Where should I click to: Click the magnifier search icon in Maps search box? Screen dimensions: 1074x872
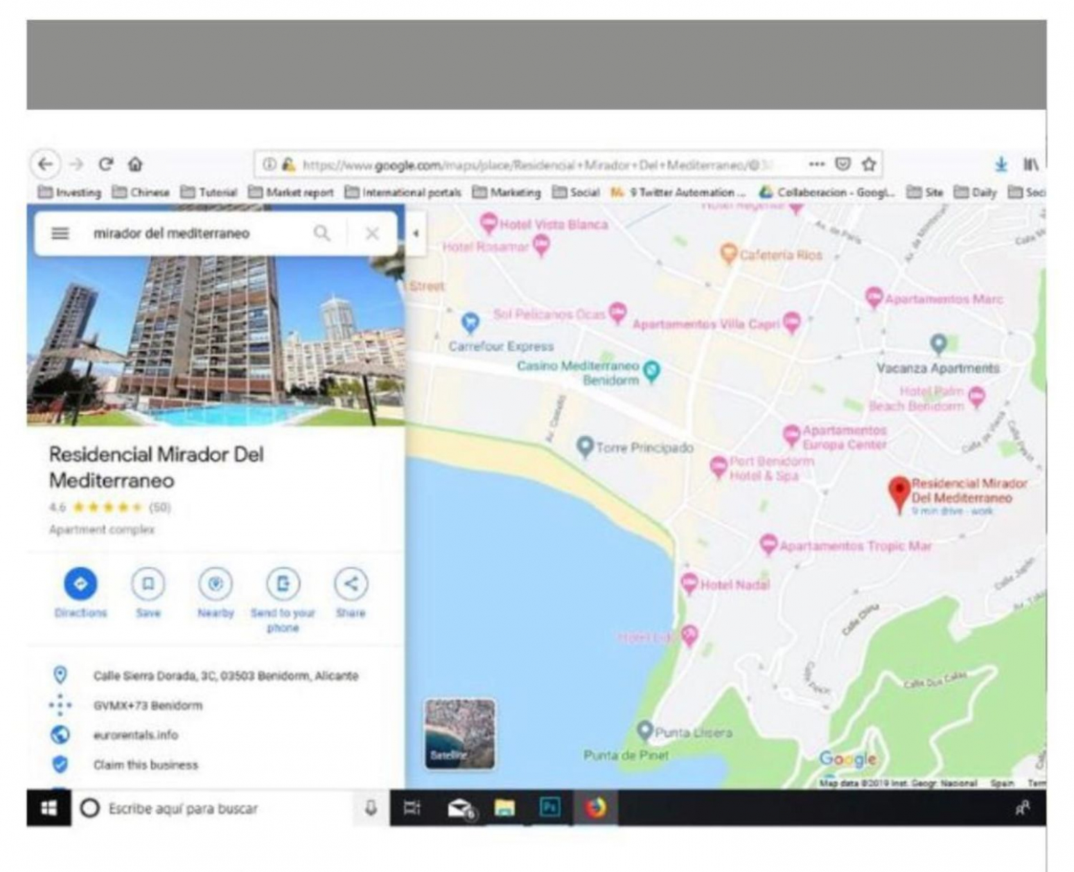pos(322,233)
